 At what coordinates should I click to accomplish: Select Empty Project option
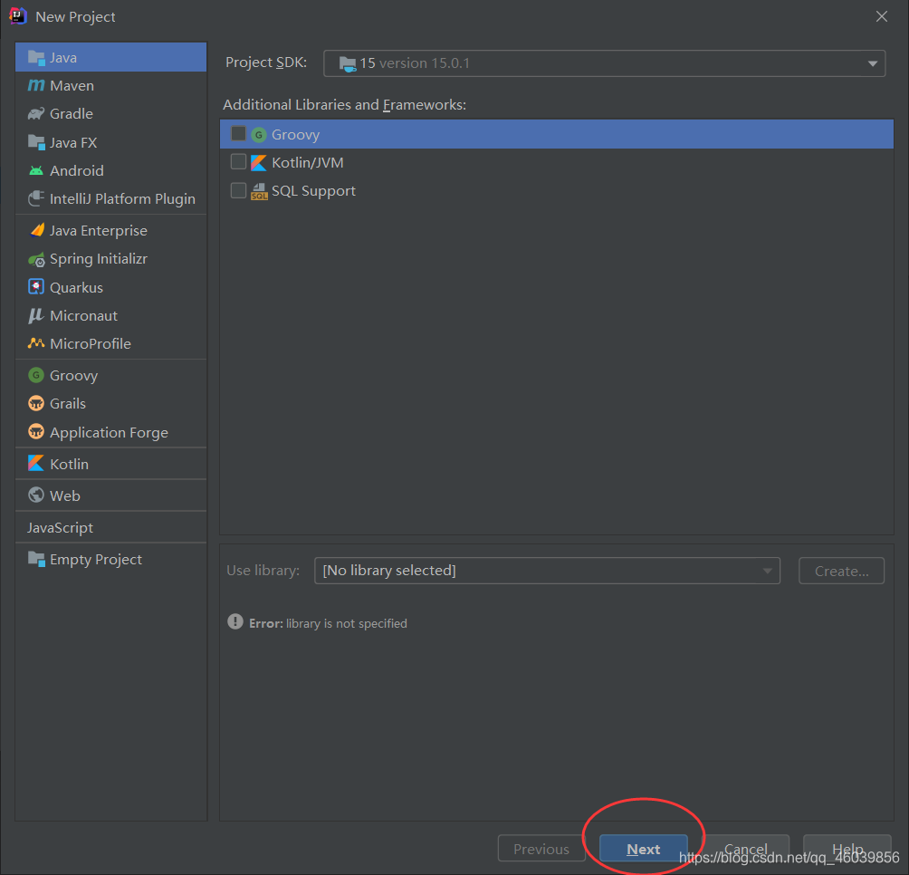pyautogui.click(x=110, y=559)
